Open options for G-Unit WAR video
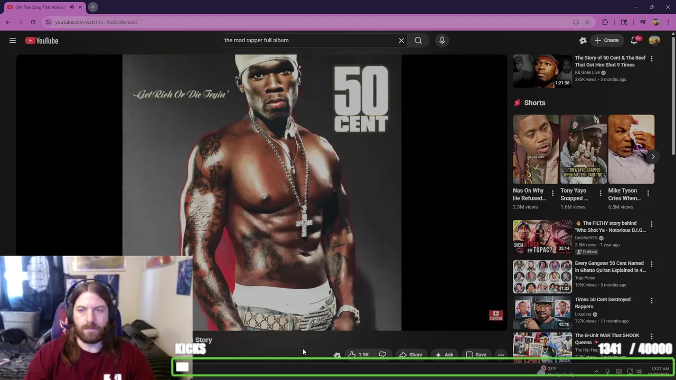 pyautogui.click(x=651, y=336)
